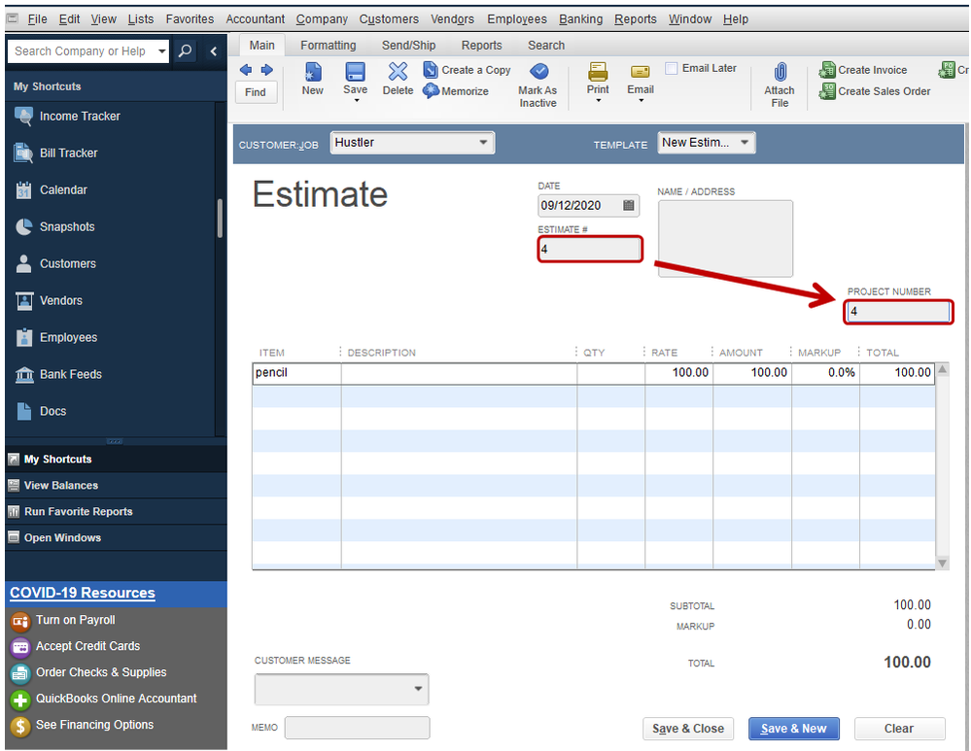Viewport: 971px width, 751px height.
Task: Toggle the Email Later checkbox
Action: click(x=672, y=68)
